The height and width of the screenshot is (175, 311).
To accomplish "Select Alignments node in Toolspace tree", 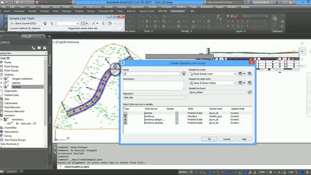I will pos(11,91).
